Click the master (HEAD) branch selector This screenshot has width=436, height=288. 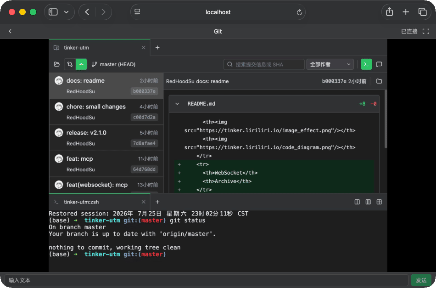coord(113,64)
